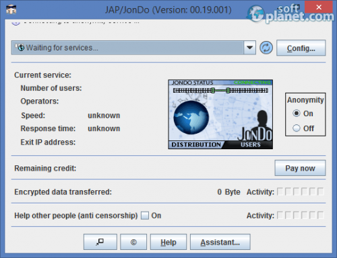Click the CONNECTING status text
Viewport: 337px width, 258px height.
coord(252,83)
